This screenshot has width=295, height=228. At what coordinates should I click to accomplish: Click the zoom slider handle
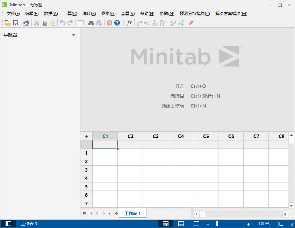coord(217,224)
